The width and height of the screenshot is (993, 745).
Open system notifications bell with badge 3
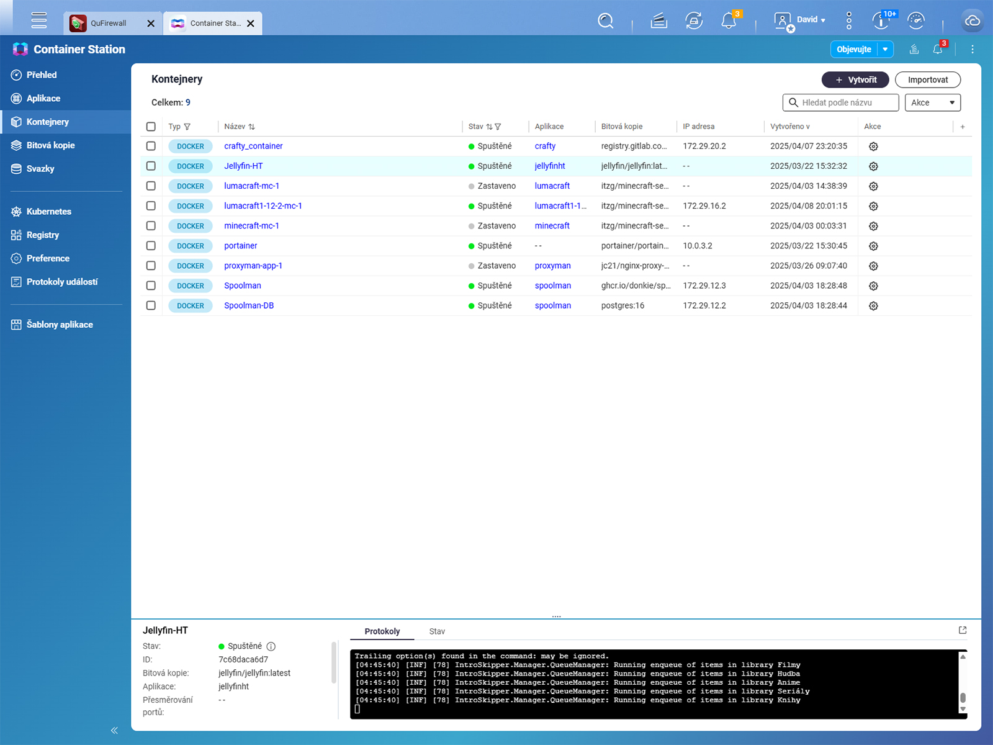pos(730,20)
